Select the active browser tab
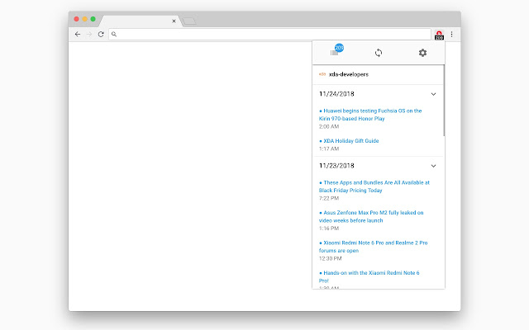 click(139, 21)
